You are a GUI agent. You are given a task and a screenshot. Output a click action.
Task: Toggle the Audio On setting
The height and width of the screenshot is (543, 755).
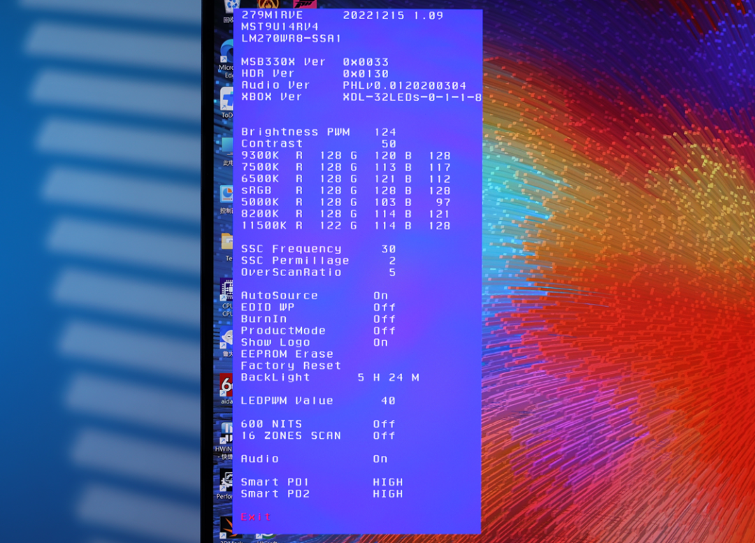coord(315,458)
